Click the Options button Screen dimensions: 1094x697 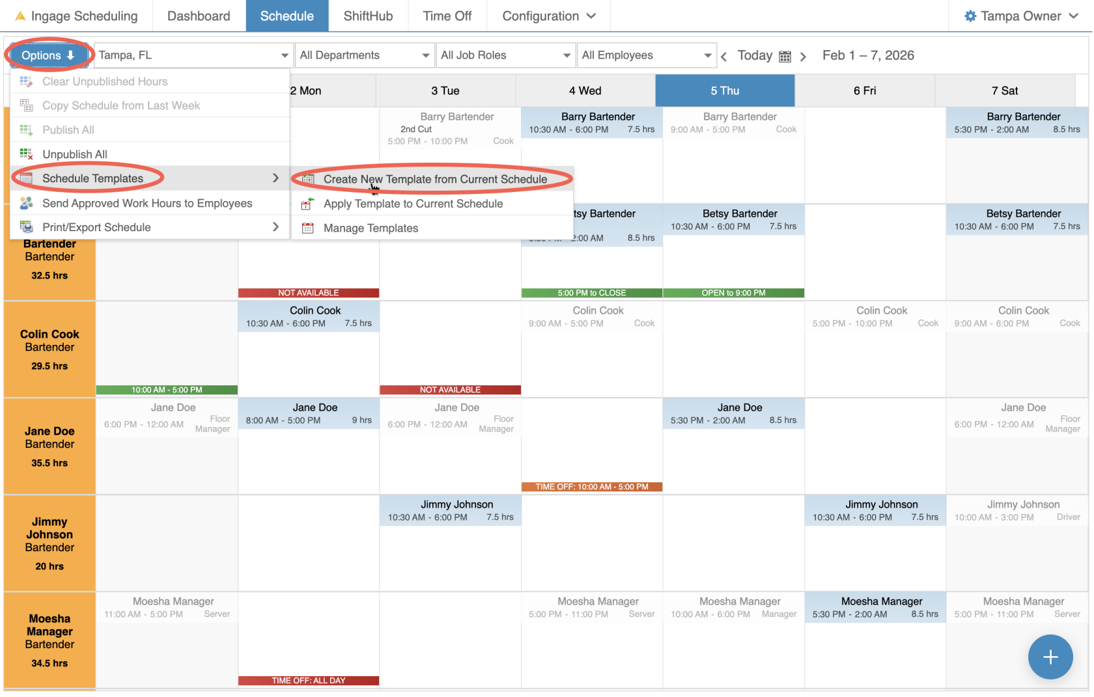(x=48, y=55)
